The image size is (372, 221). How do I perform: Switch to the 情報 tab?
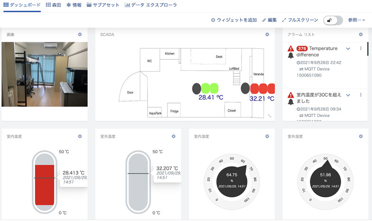click(74, 5)
